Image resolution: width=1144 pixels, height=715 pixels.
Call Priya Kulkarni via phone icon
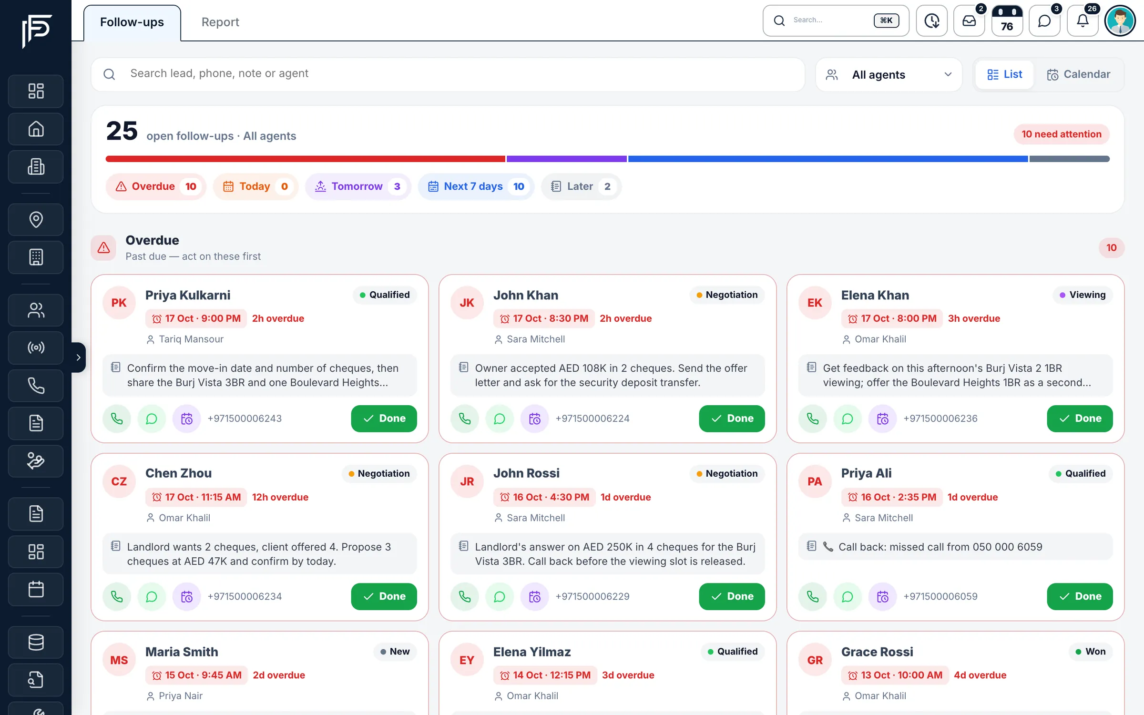coord(117,419)
